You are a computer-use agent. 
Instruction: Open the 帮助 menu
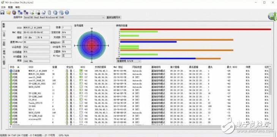click(x=17, y=7)
